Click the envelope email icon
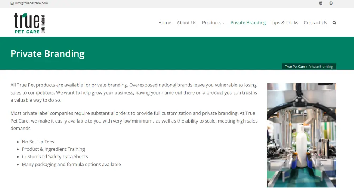Screen dimensions: 354x188 tap(12, 3)
